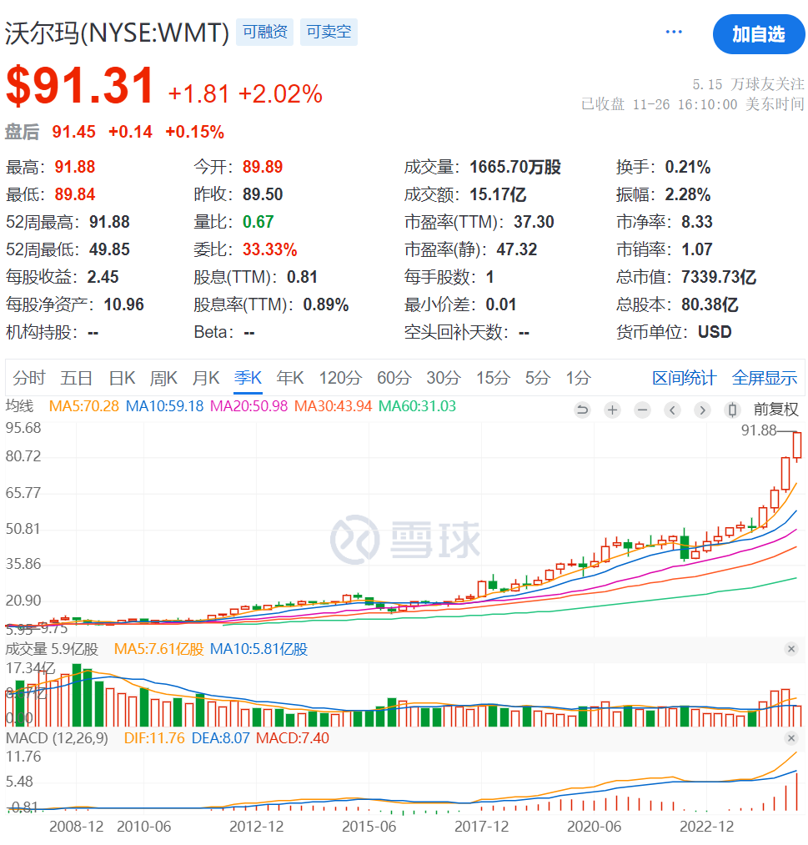Click the 可融资 tag
Image resolution: width=808 pixels, height=845 pixels.
264,33
